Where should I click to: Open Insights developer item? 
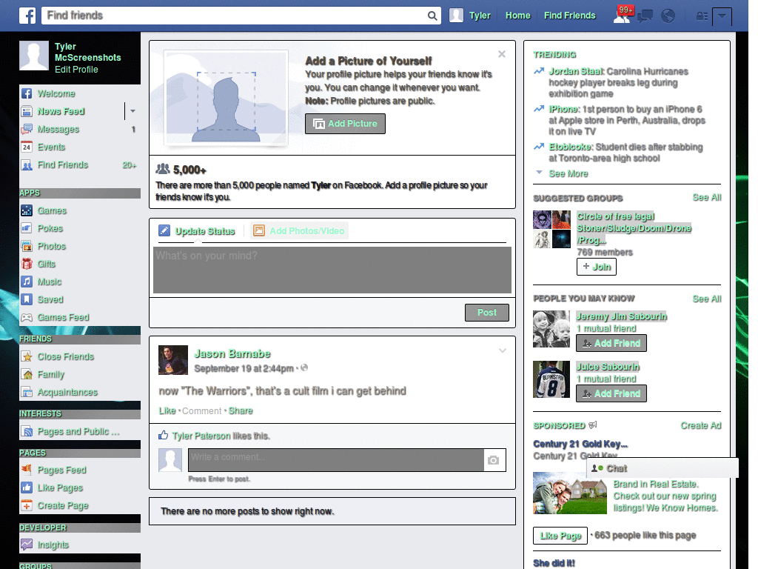tap(53, 545)
